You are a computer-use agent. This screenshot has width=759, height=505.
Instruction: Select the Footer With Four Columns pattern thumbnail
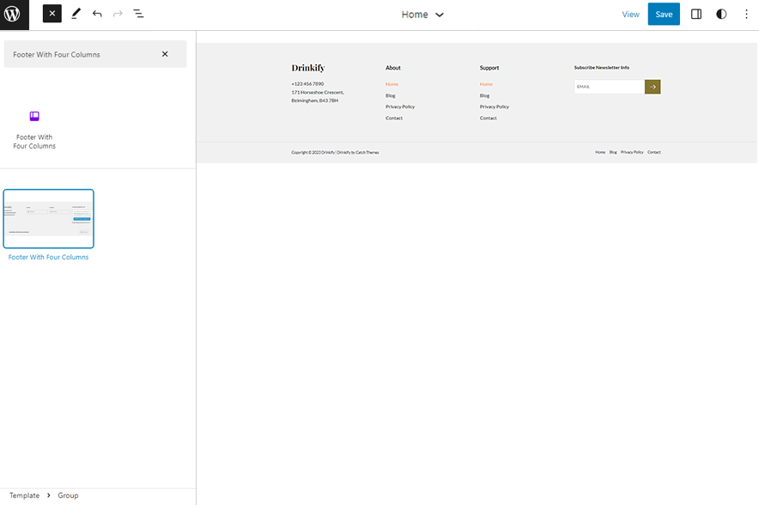48,218
